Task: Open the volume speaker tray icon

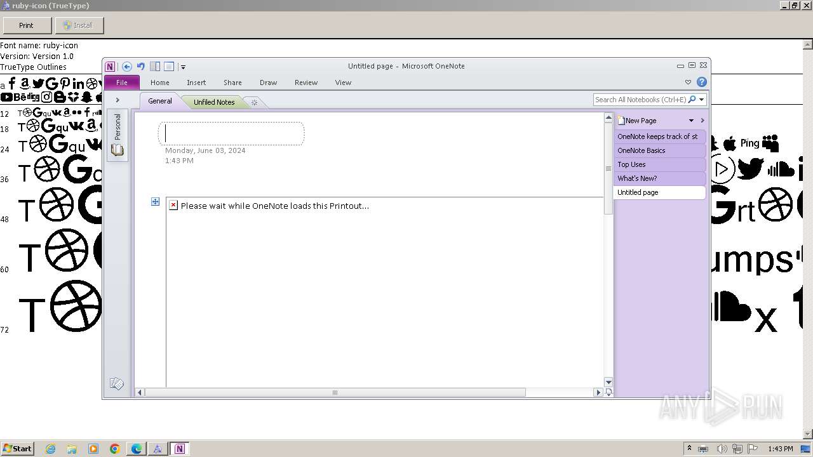Action: pyautogui.click(x=722, y=449)
